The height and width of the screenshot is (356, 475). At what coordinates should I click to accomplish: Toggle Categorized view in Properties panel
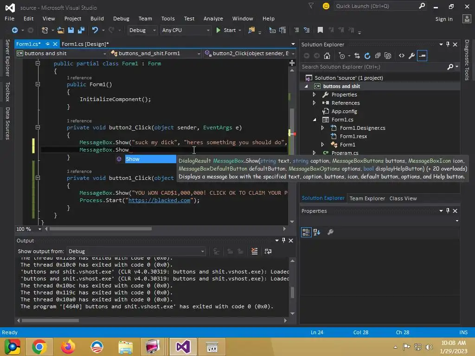[306, 232]
